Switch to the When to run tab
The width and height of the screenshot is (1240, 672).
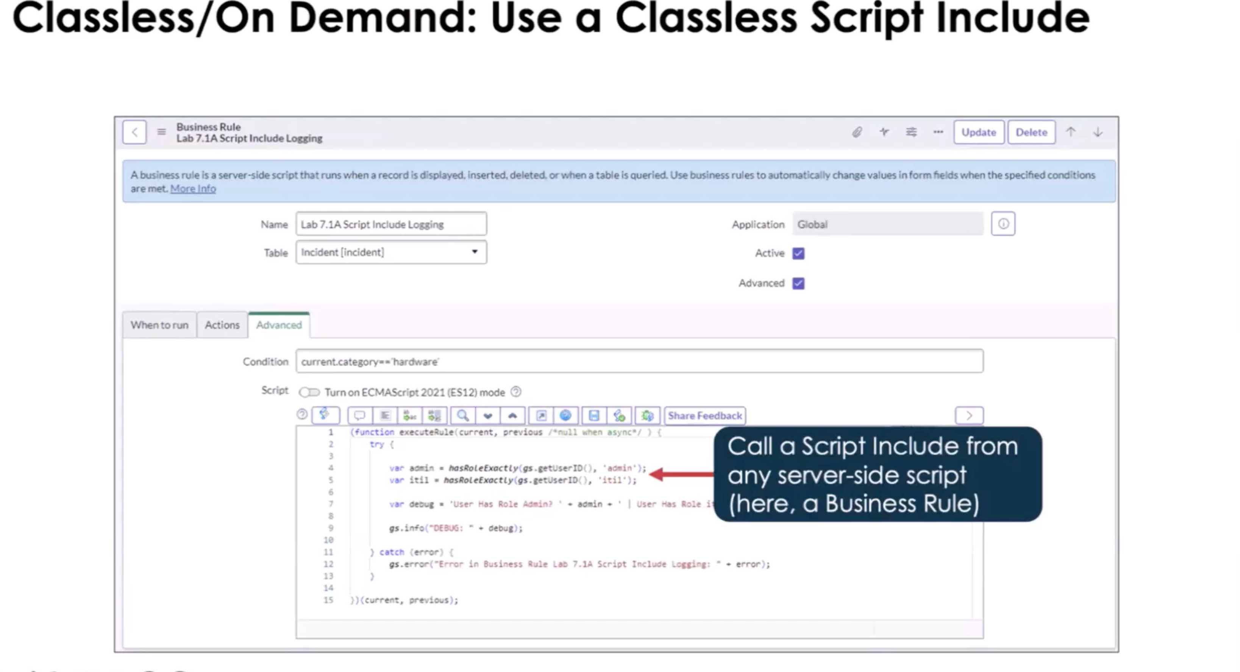pyautogui.click(x=159, y=325)
